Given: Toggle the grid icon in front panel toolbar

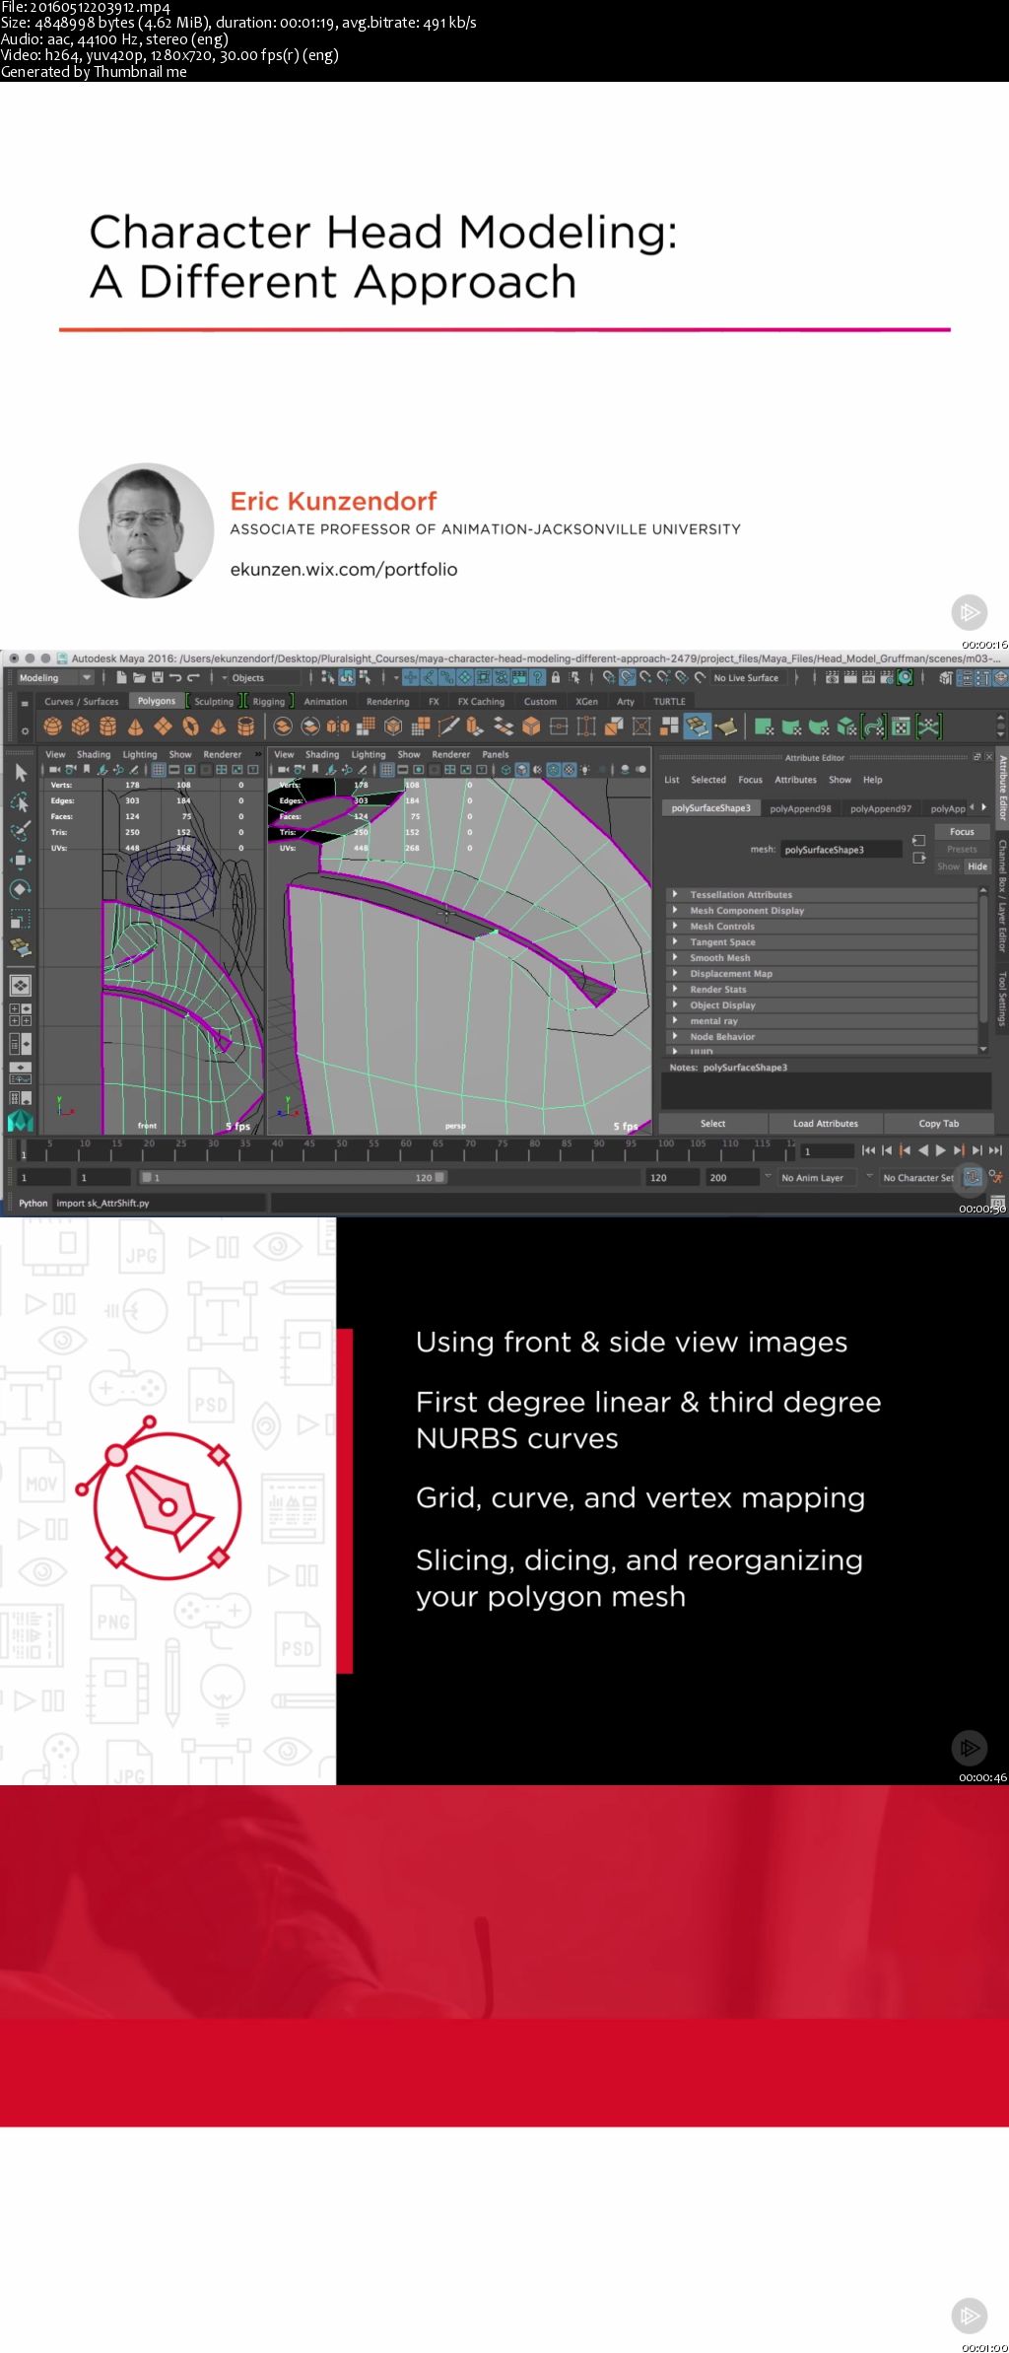Looking at the screenshot, I should click(158, 769).
